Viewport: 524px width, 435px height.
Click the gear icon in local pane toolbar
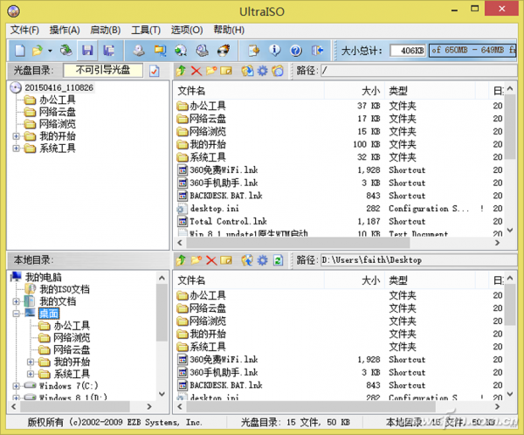[262, 260]
